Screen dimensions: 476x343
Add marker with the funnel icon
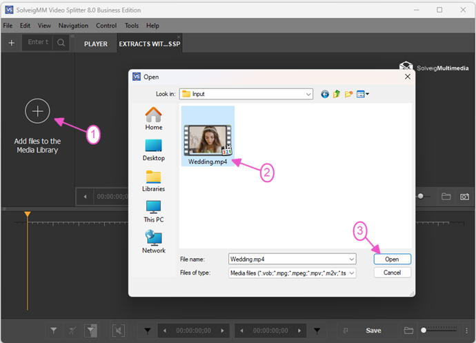tap(53, 331)
